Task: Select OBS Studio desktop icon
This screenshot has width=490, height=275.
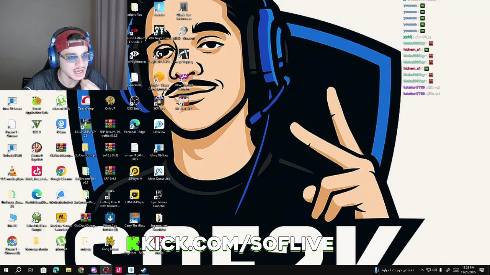Action: (x=135, y=104)
